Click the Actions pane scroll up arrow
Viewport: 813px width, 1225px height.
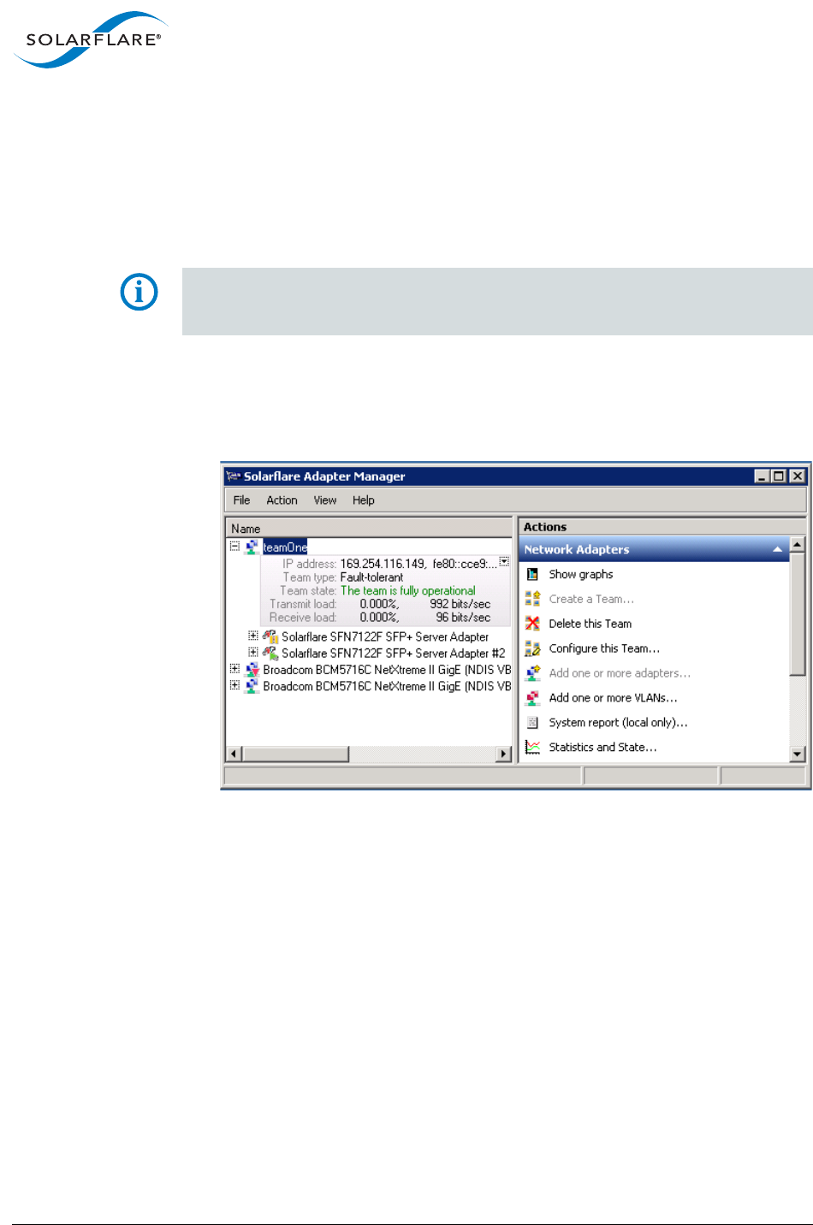point(798,544)
